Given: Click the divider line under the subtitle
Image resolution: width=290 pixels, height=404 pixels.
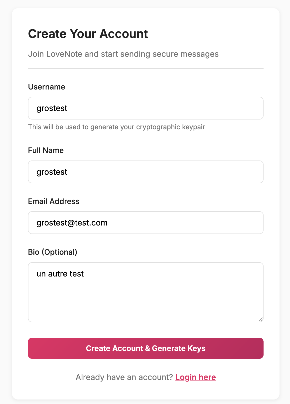Looking at the screenshot, I should (145, 68).
